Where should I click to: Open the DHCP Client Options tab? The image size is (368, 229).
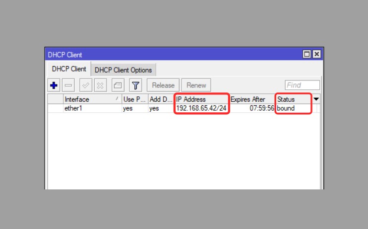click(x=123, y=70)
